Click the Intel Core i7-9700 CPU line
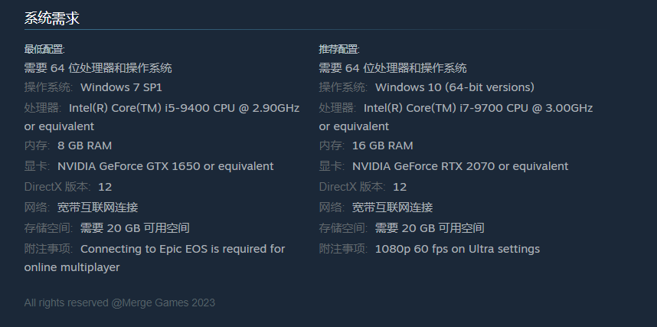 (478, 108)
